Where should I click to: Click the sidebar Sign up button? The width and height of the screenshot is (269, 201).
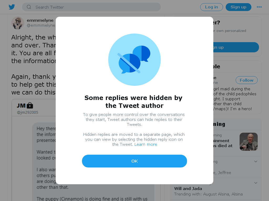tap(236, 47)
